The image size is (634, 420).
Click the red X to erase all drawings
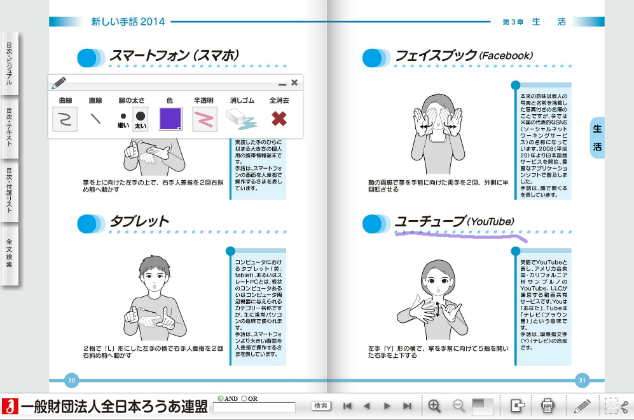coord(279,119)
